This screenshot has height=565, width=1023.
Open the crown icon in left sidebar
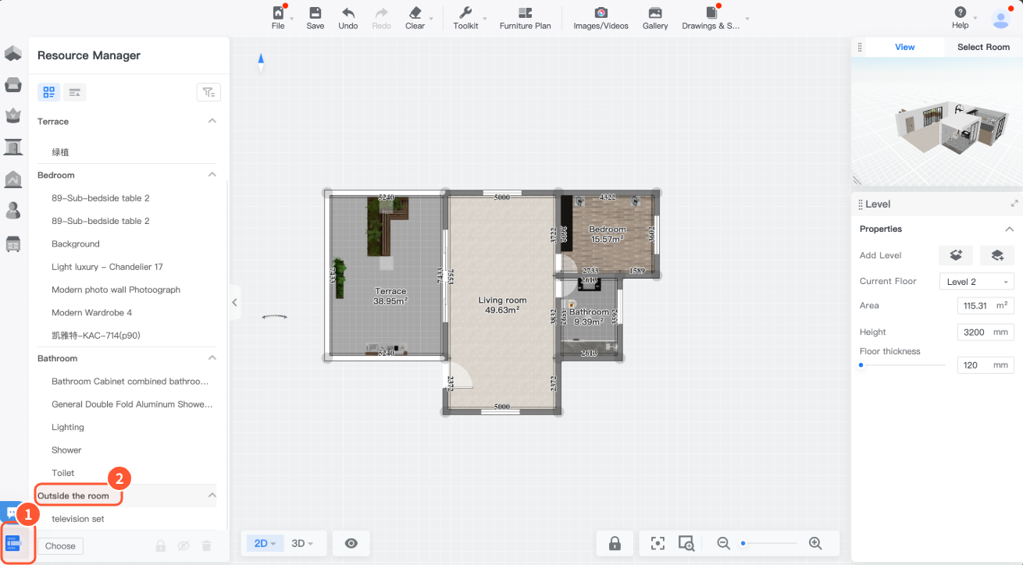point(13,115)
